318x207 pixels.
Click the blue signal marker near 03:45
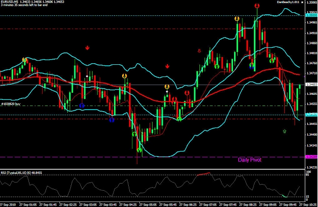(112, 120)
